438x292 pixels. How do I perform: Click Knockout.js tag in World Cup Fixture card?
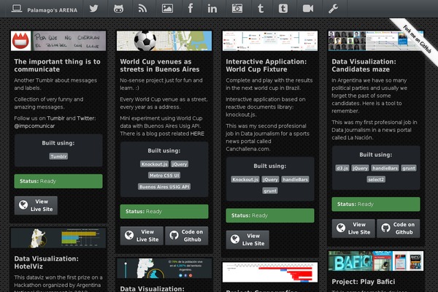[245, 180]
